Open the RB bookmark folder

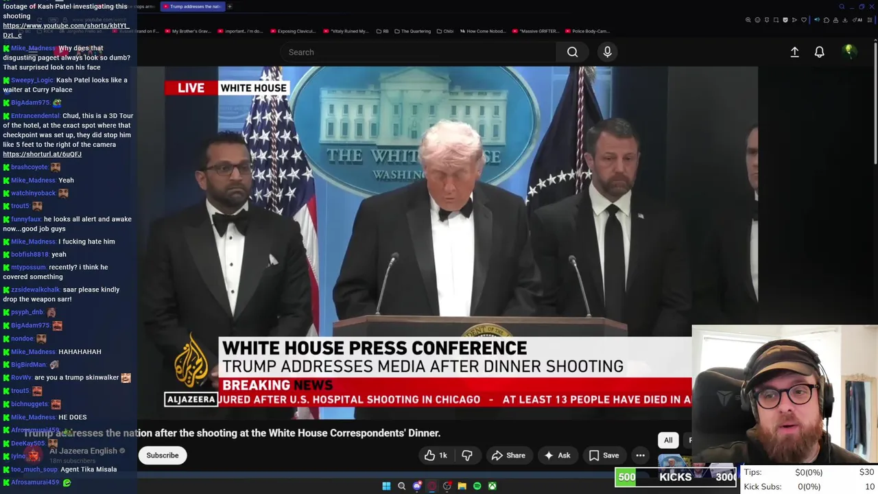tap(382, 31)
